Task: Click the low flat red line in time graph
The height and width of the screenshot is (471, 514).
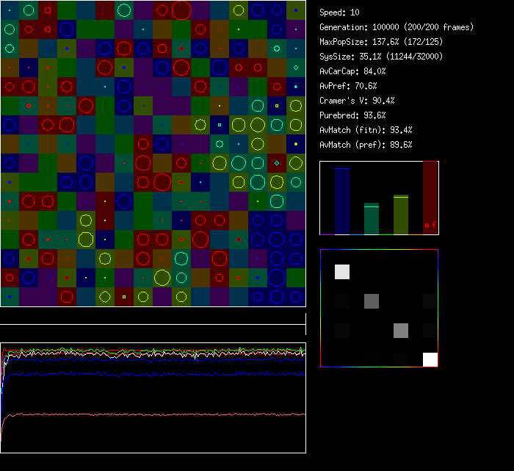Action: pos(154,414)
